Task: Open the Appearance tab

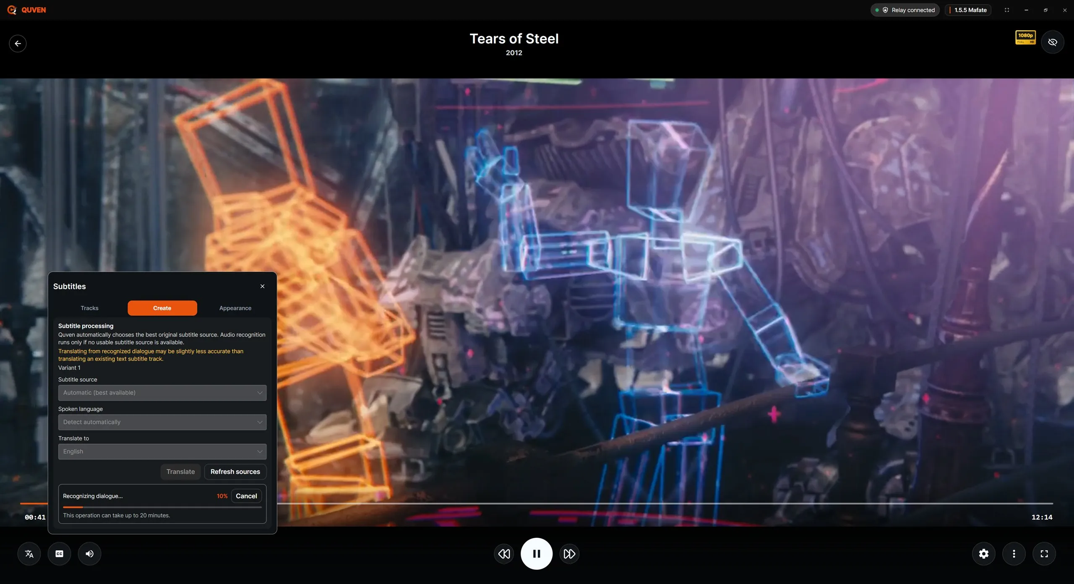Action: click(x=235, y=308)
